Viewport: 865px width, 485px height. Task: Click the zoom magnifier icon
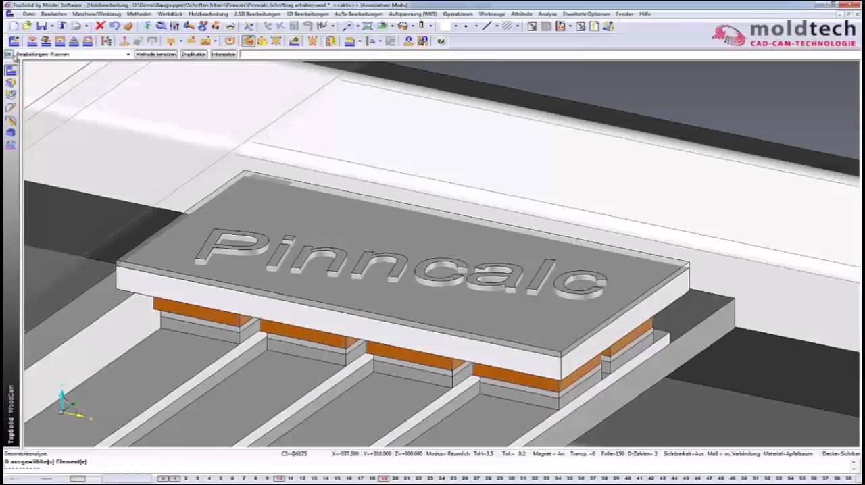pyautogui.click(x=347, y=26)
